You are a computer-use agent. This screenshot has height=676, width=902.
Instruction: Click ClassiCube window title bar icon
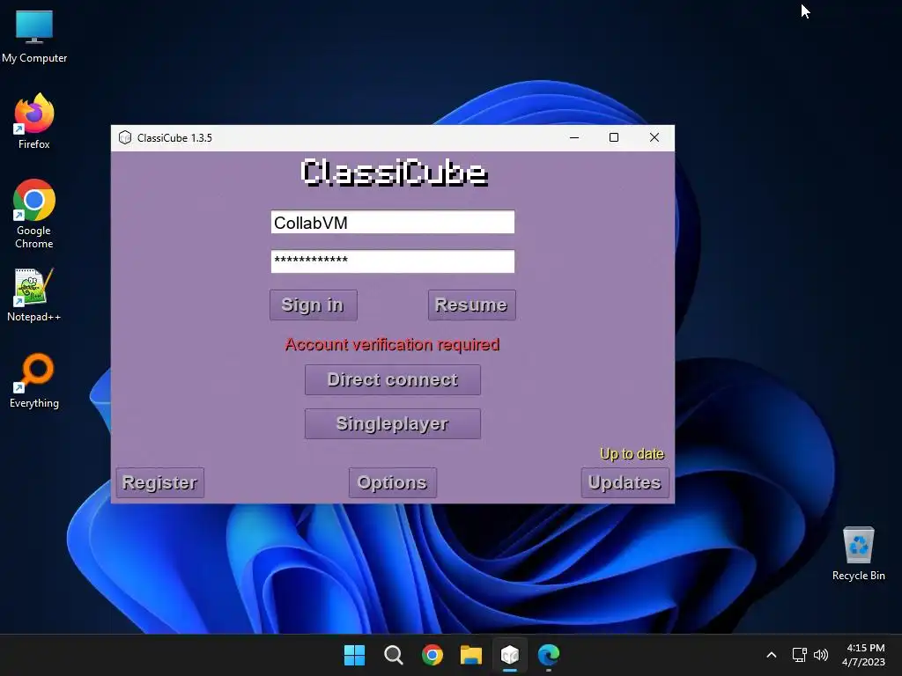click(x=125, y=138)
